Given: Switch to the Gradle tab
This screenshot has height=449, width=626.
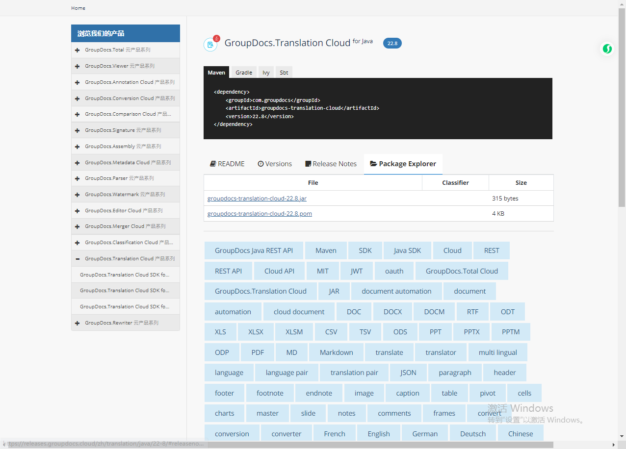Looking at the screenshot, I should [244, 72].
